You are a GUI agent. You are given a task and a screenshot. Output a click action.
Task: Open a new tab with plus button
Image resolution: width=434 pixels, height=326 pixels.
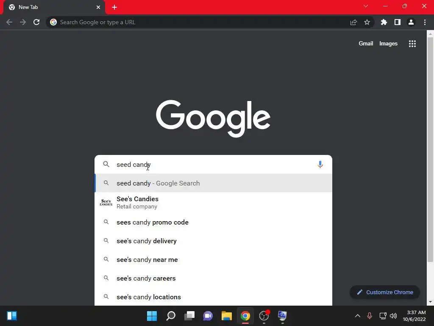tap(114, 7)
